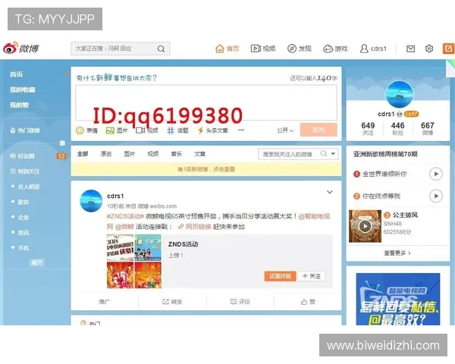This screenshot has width=455, height=364.
Task: Click search icon in feed search box
Action: click(x=324, y=153)
